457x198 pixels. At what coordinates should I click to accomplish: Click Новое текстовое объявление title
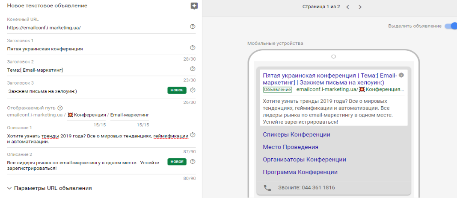click(x=47, y=6)
